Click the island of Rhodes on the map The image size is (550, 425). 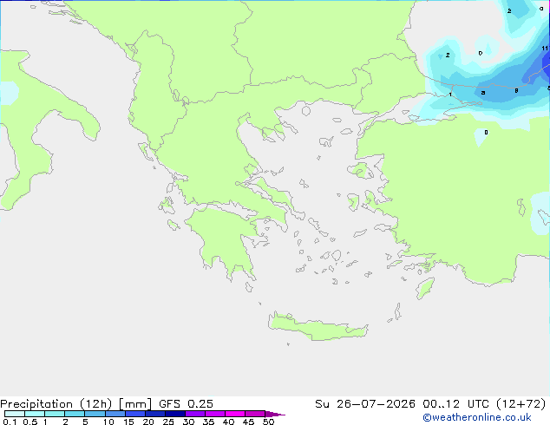pyautogui.click(x=425, y=288)
